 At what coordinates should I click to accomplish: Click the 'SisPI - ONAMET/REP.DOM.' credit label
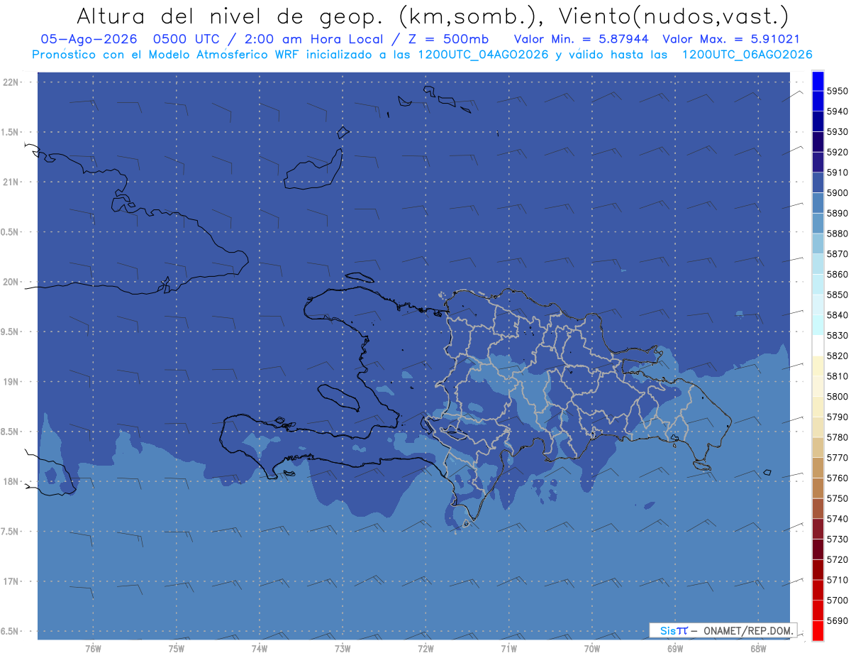click(x=723, y=630)
